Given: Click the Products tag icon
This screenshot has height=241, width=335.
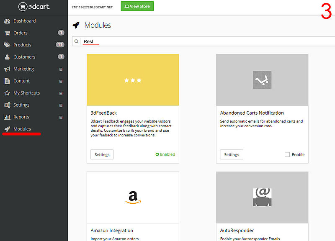Looking at the screenshot, I should [x=7, y=45].
